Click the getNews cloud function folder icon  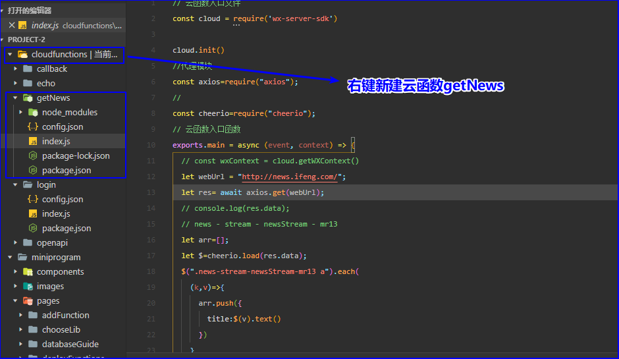[x=28, y=97]
